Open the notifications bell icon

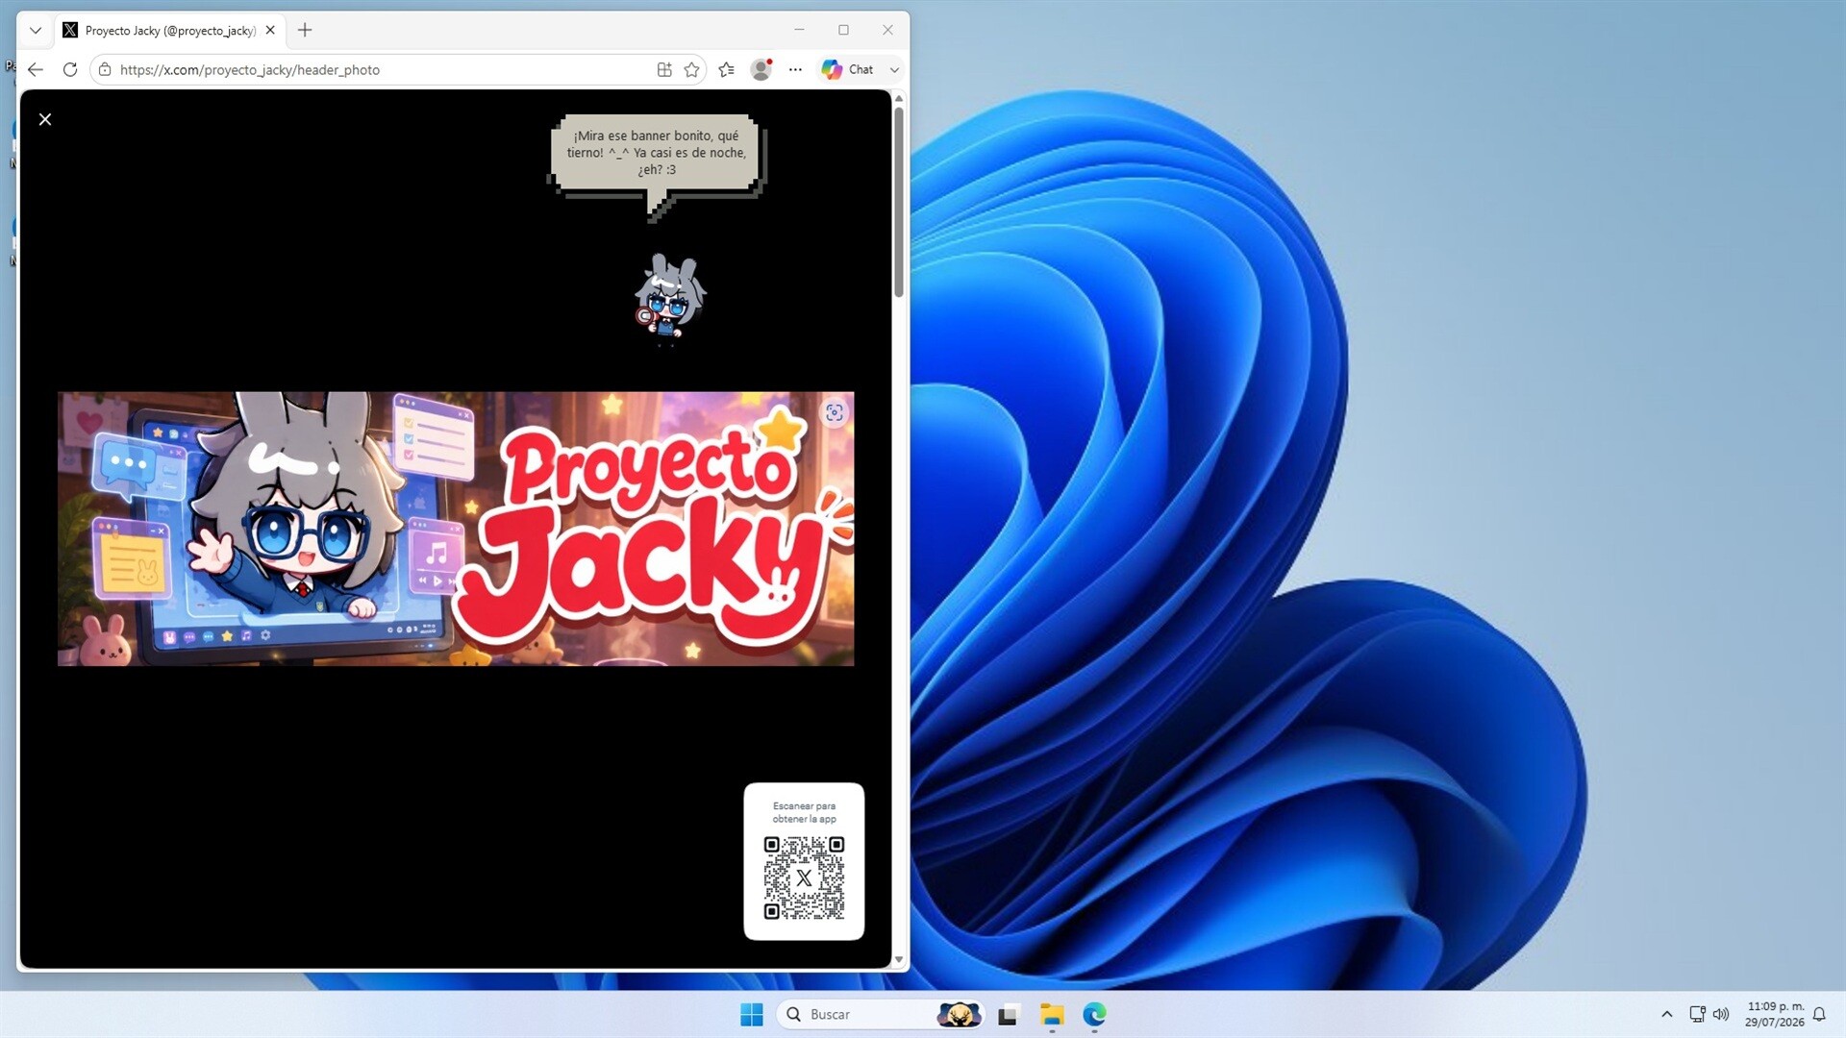pyautogui.click(x=1819, y=1014)
